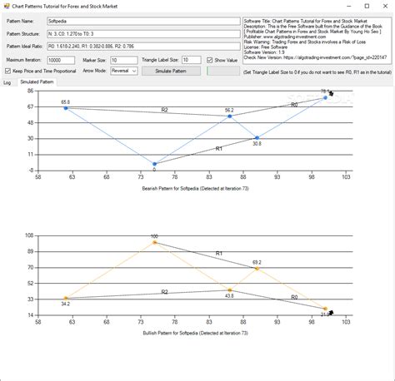Click the Pattern Structure input field
The height and width of the screenshot is (381, 395).
pos(143,34)
